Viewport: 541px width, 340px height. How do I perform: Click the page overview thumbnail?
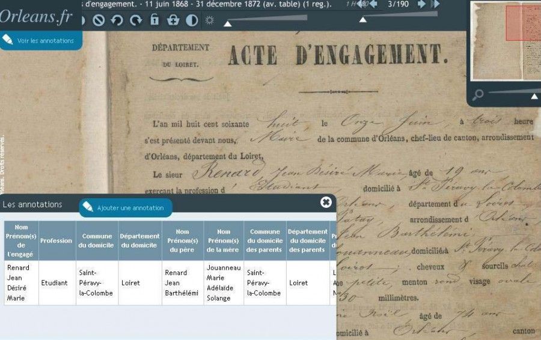pos(506,41)
